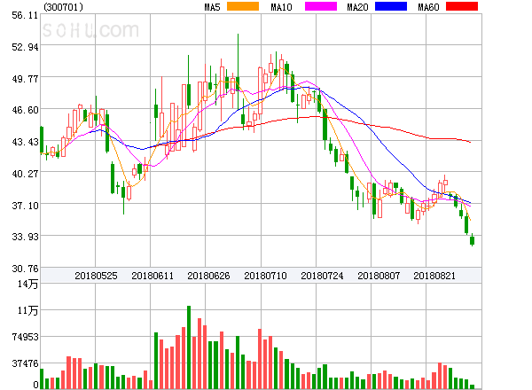Click the stock code (300701) text

(63, 7)
